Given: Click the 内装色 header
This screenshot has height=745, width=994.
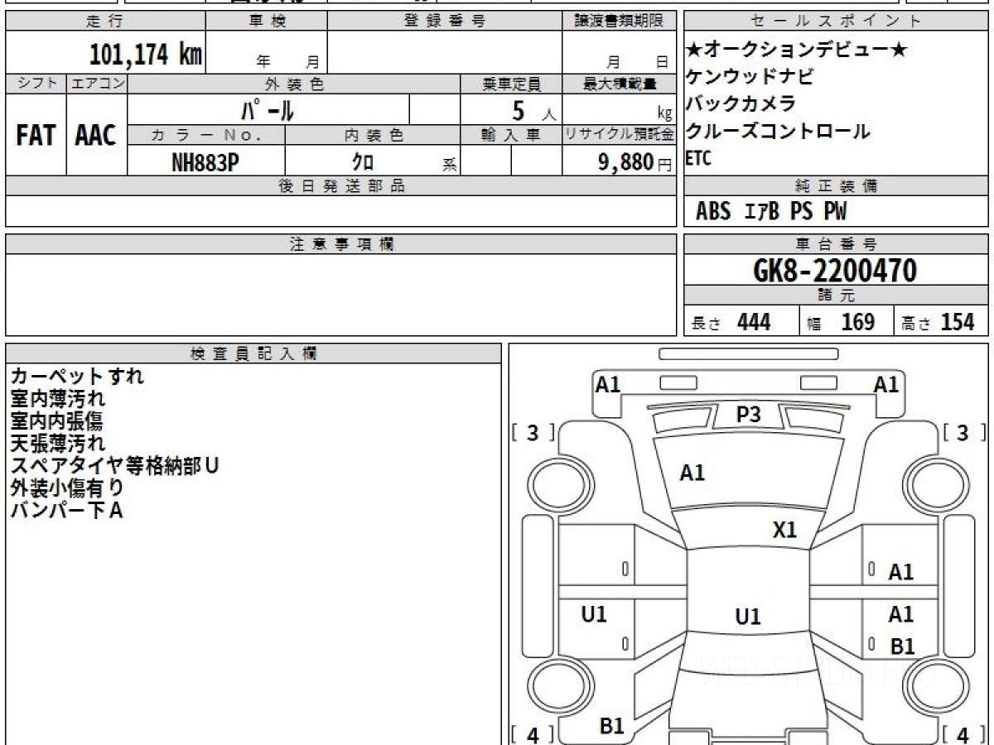Looking at the screenshot, I should click(x=373, y=135).
